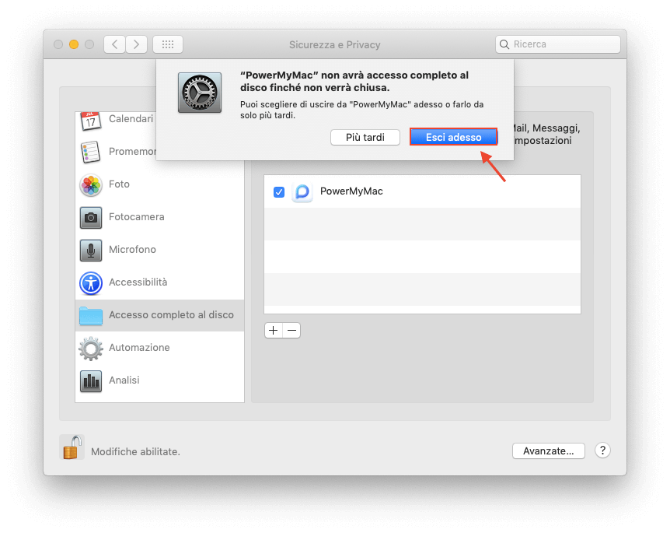Select Microfono in the privacy list
Screen dimensions: 670x533
(x=160, y=250)
